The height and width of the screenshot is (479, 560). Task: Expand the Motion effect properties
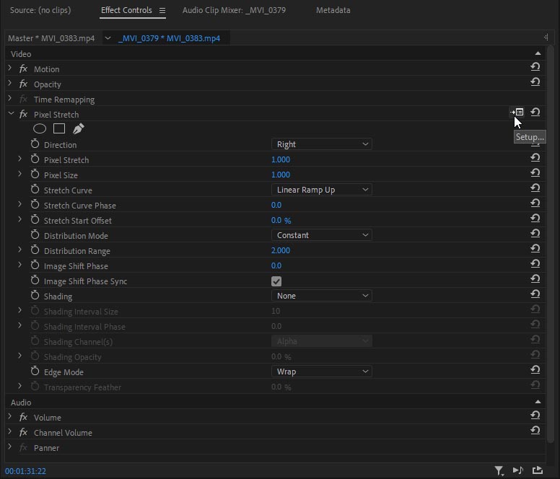pyautogui.click(x=10, y=68)
